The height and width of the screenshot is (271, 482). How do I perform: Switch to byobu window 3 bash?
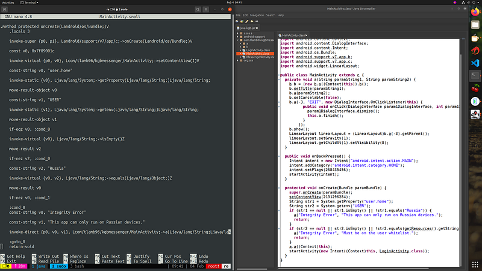pos(77,266)
